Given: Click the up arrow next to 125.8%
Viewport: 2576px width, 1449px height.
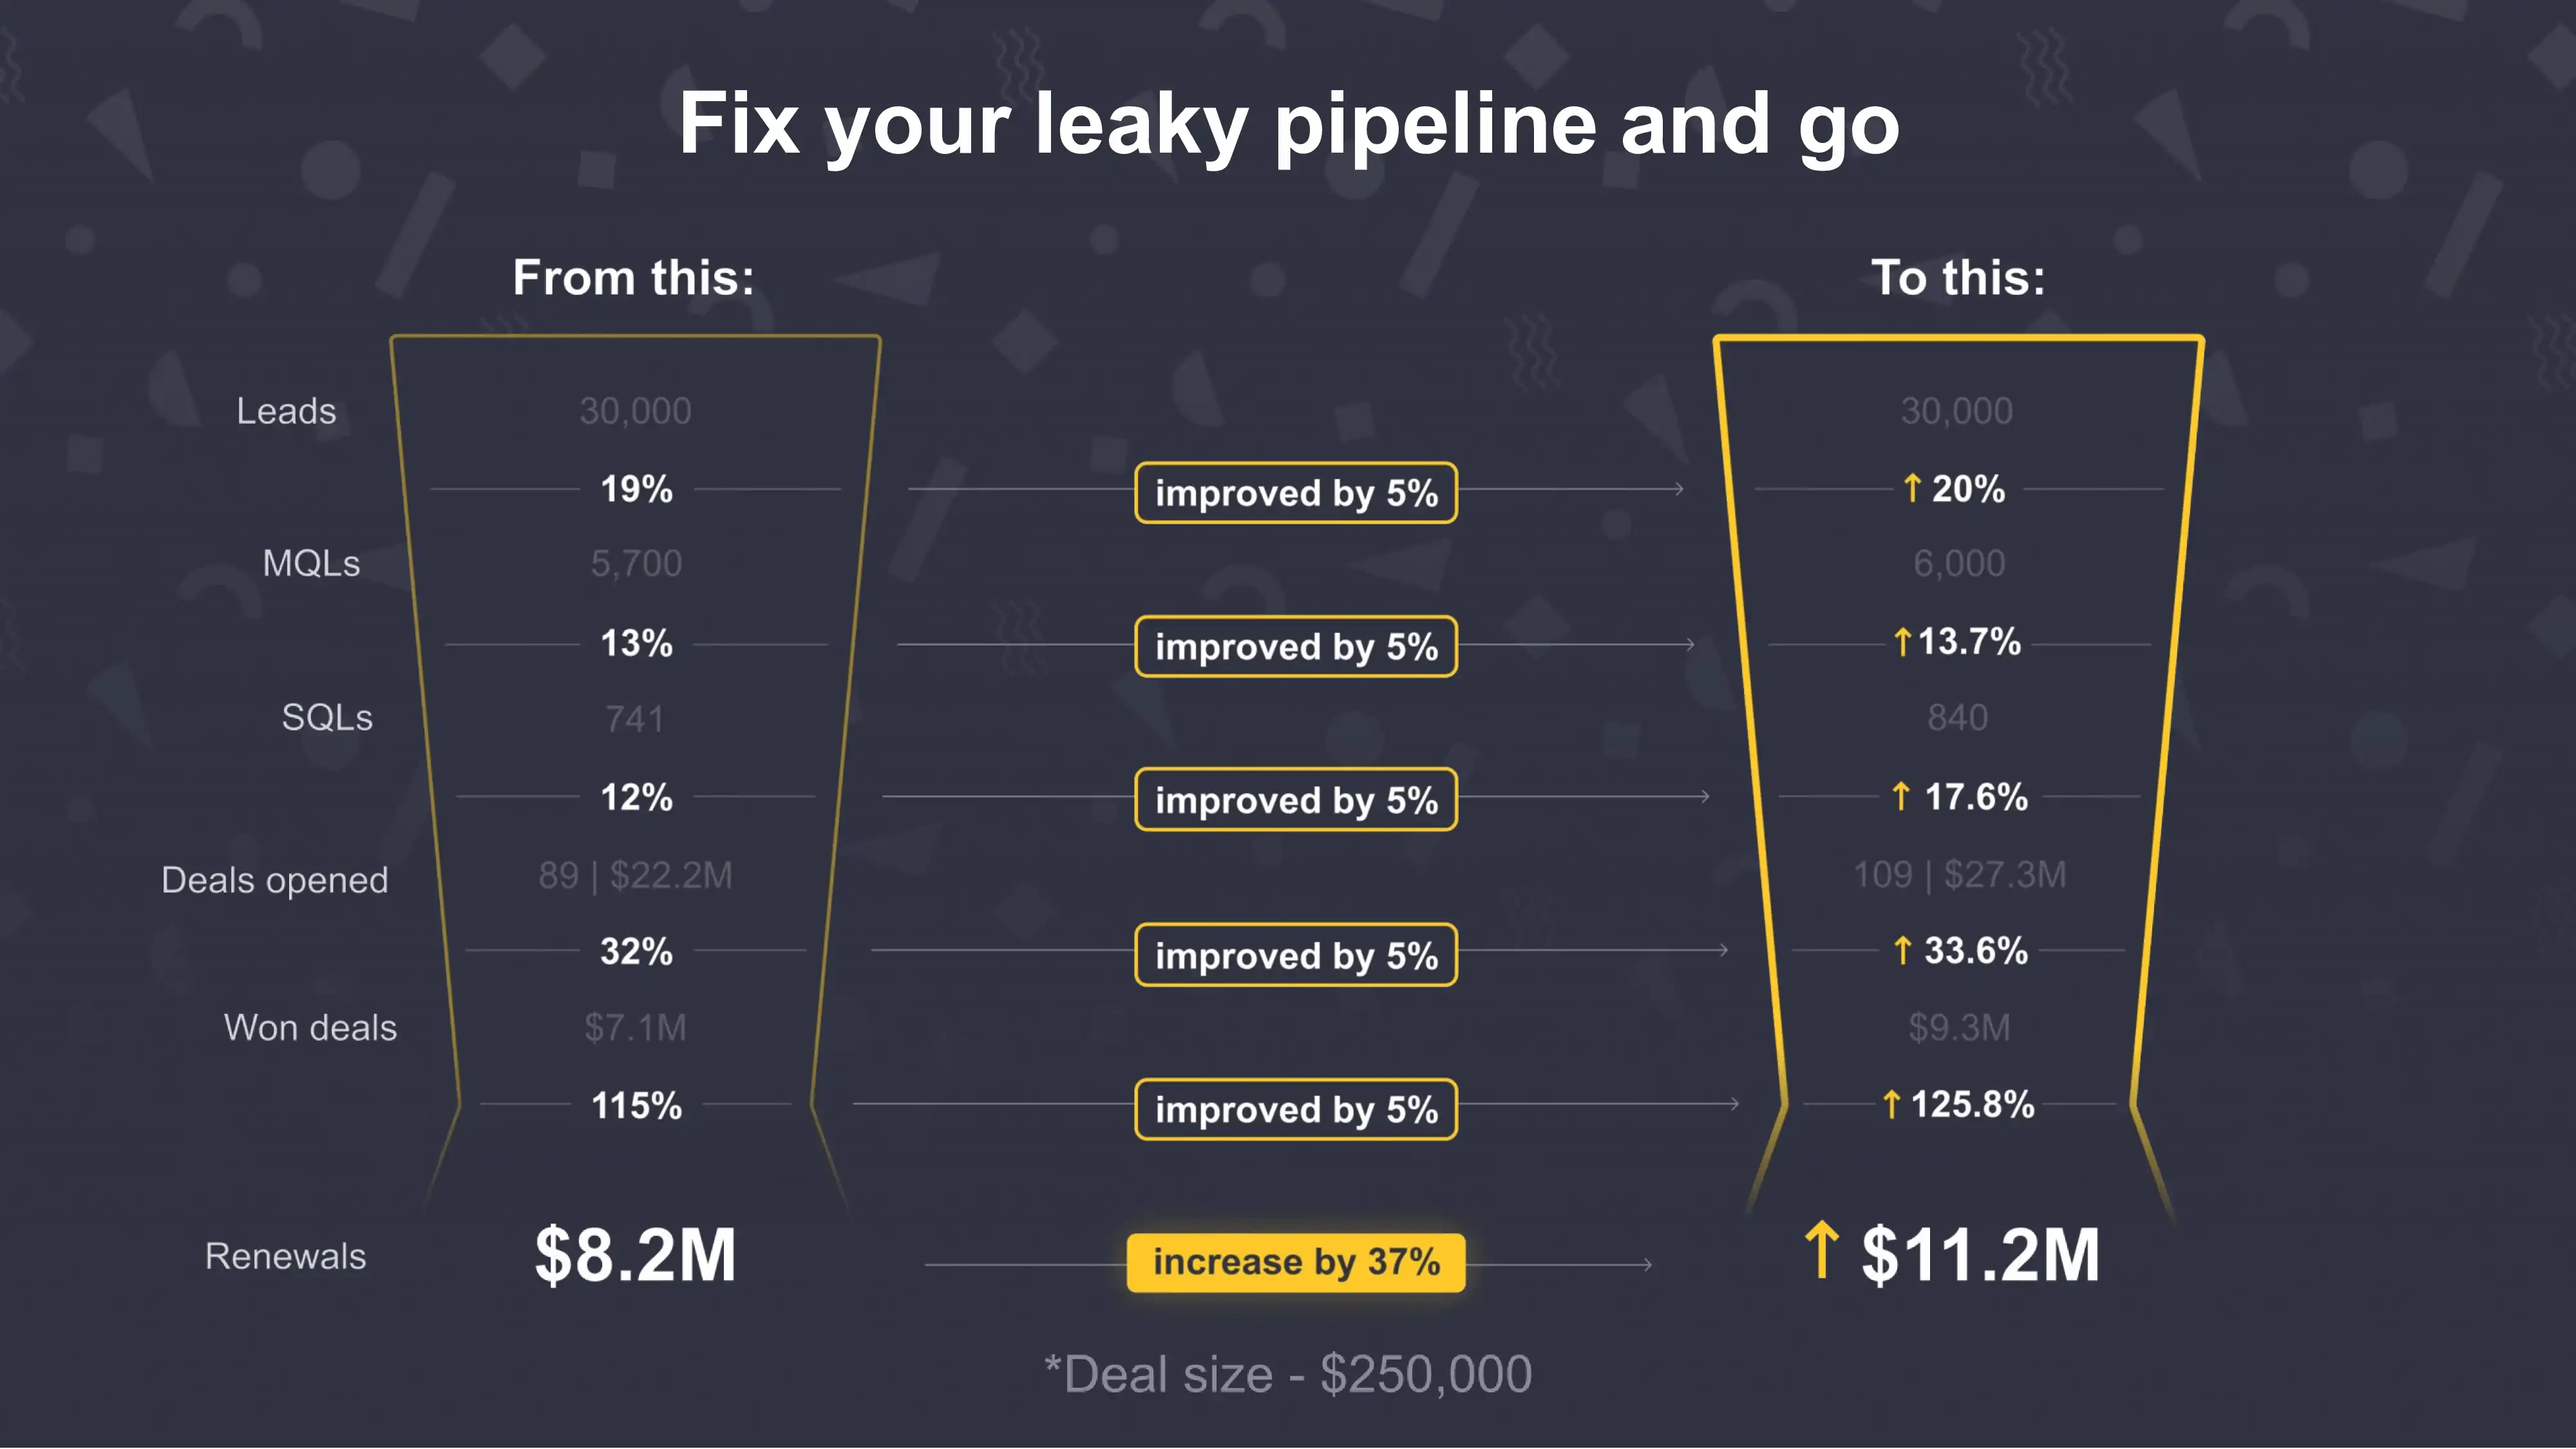Looking at the screenshot, I should pyautogui.click(x=1891, y=1104).
